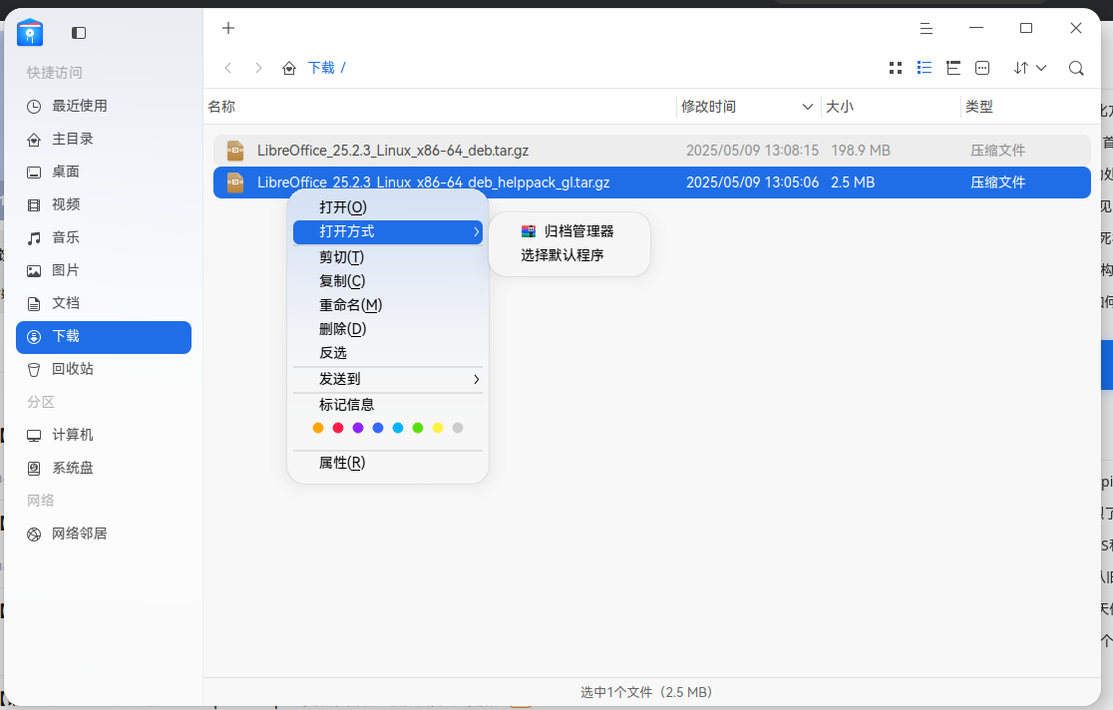Open Home directory in sidebar
This screenshot has height=710, width=1113.
click(x=104, y=140)
